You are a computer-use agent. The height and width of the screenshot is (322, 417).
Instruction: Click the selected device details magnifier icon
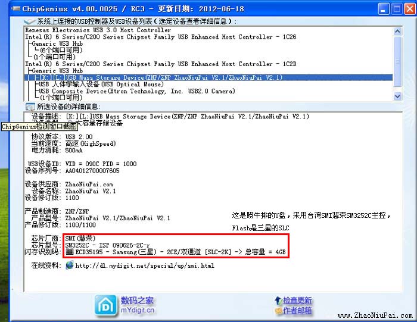pyautogui.click(x=30, y=107)
